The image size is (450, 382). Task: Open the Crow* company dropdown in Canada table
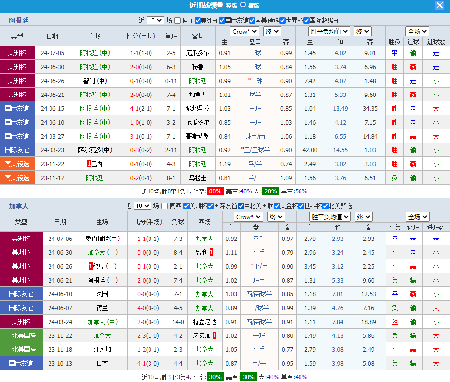[x=248, y=217]
